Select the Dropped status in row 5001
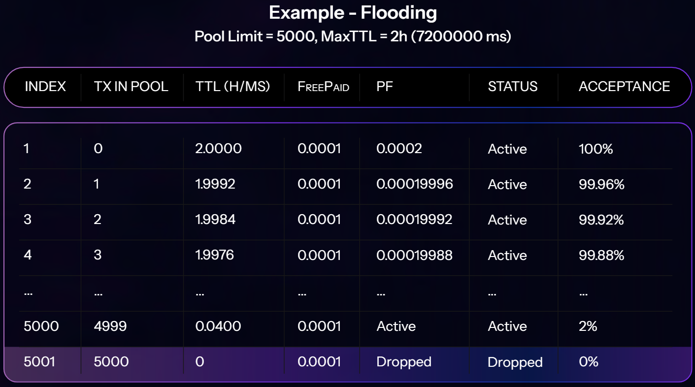The height and width of the screenshot is (387, 695). click(x=515, y=362)
